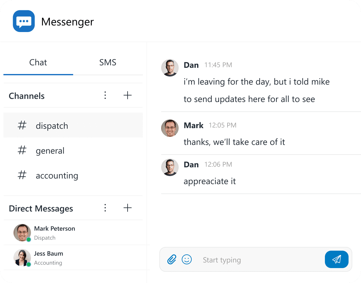Open the Direct Messages options menu
Image resolution: width=361 pixels, height=283 pixels.
(x=105, y=208)
